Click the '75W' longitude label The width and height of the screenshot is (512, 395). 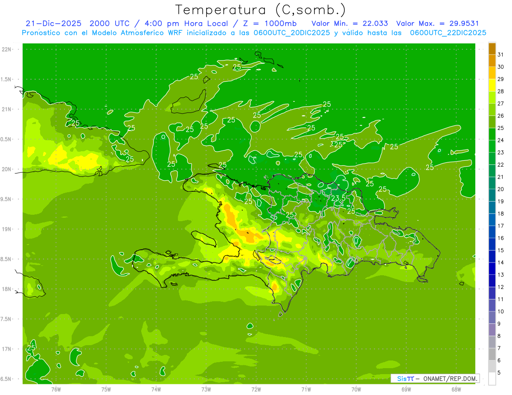coord(106,389)
